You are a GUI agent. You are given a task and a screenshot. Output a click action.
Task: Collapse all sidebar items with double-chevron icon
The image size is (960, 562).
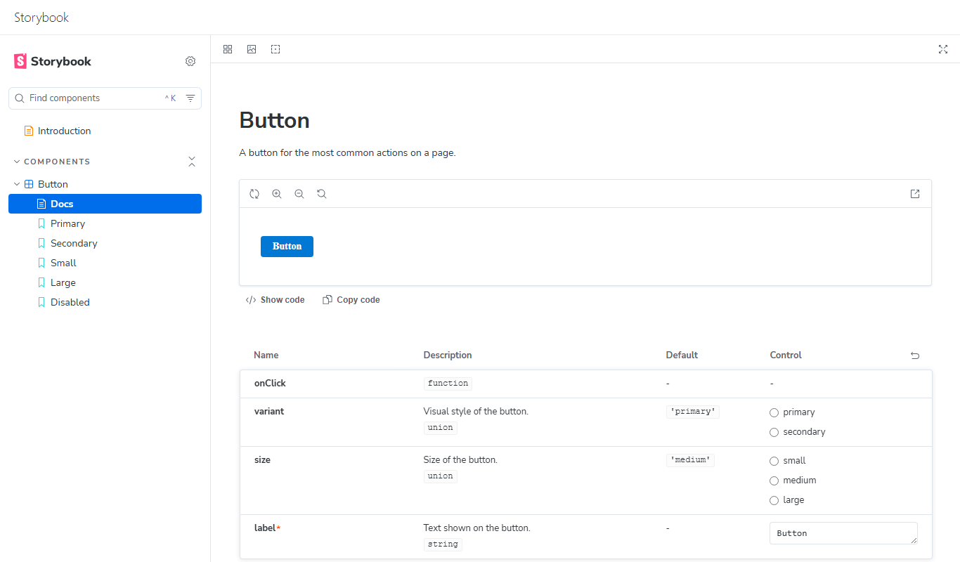click(192, 162)
